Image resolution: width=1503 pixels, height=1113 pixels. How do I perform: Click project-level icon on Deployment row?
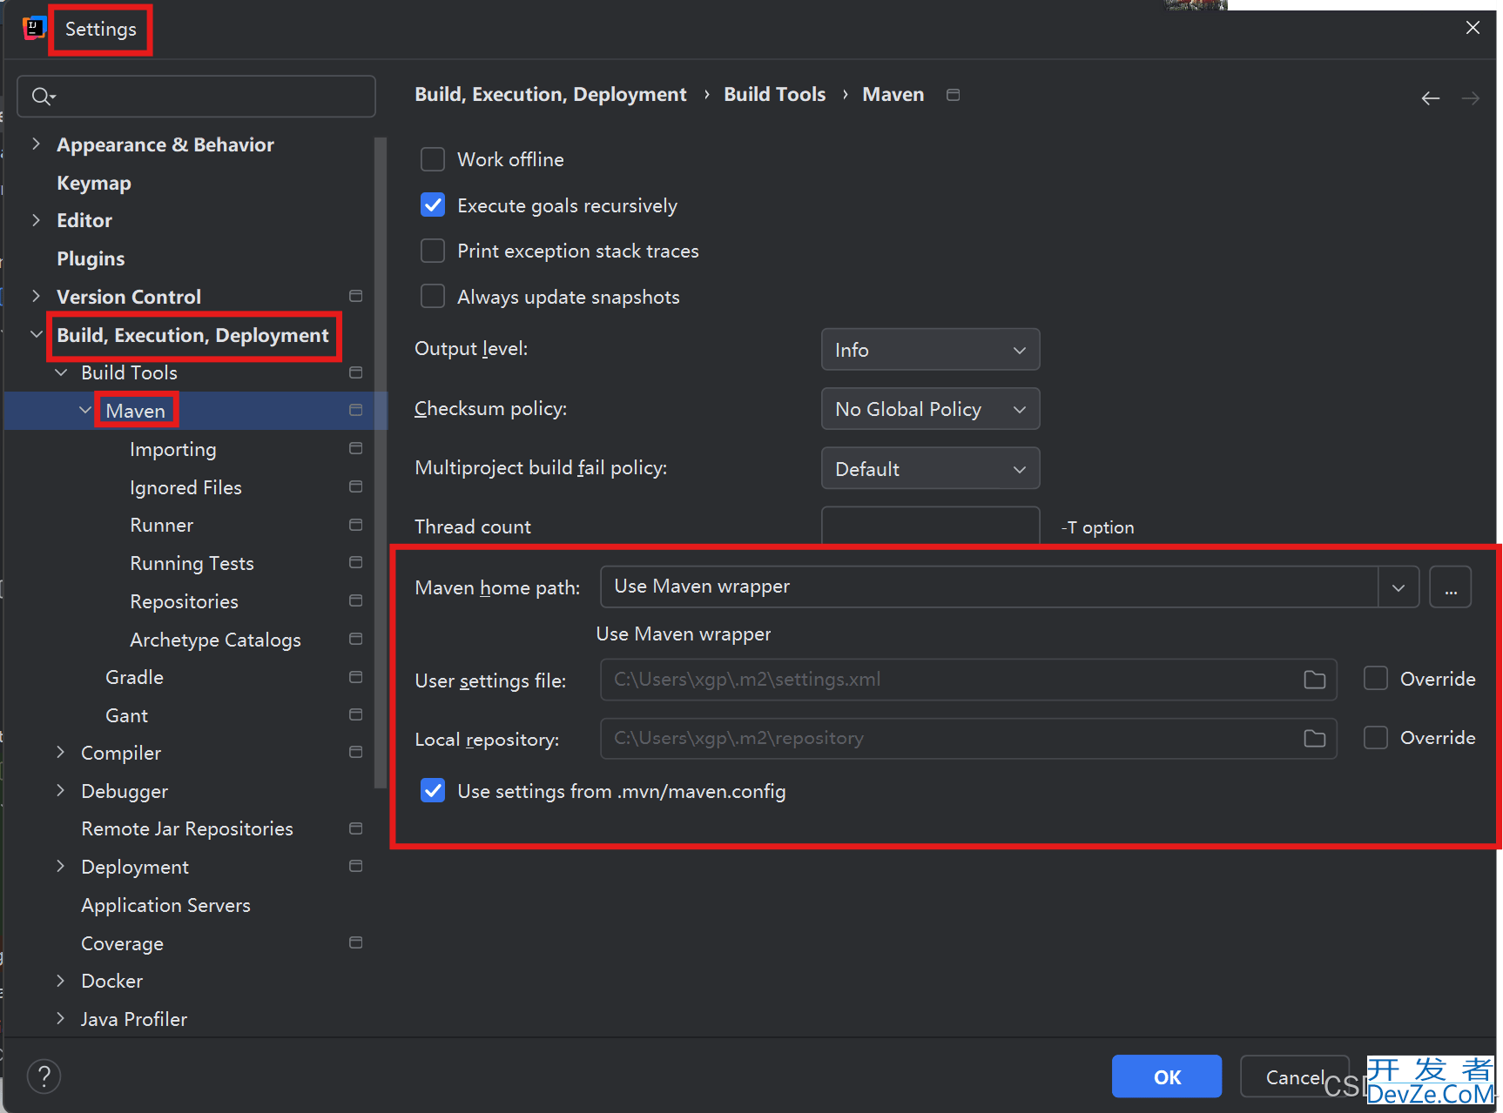[x=355, y=866]
